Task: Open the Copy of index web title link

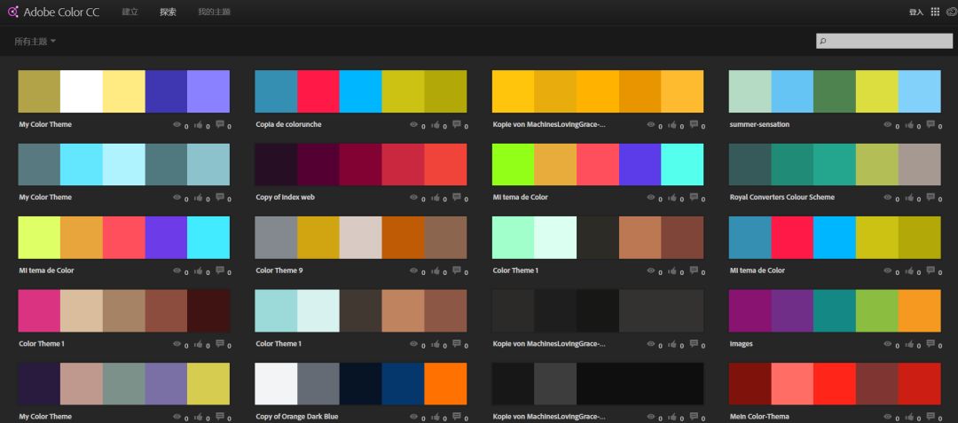Action: point(285,198)
